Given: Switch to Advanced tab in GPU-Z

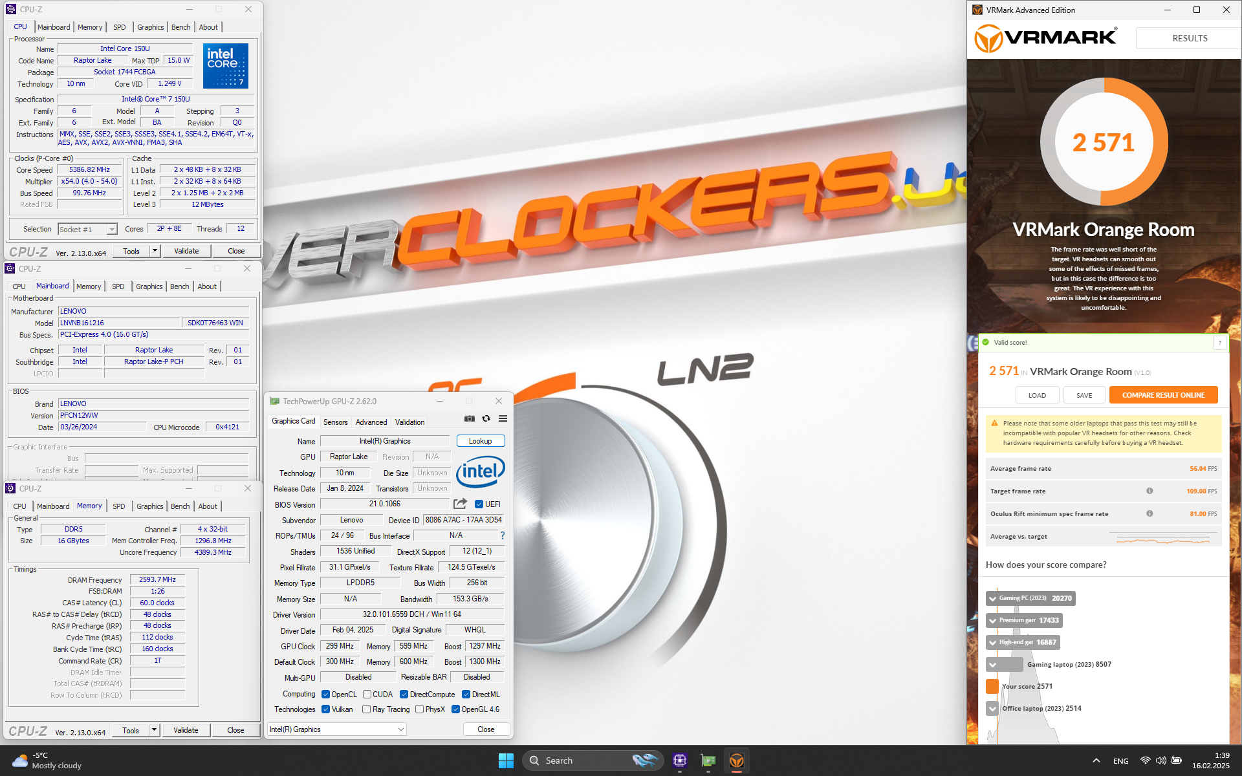Looking at the screenshot, I should tap(371, 422).
